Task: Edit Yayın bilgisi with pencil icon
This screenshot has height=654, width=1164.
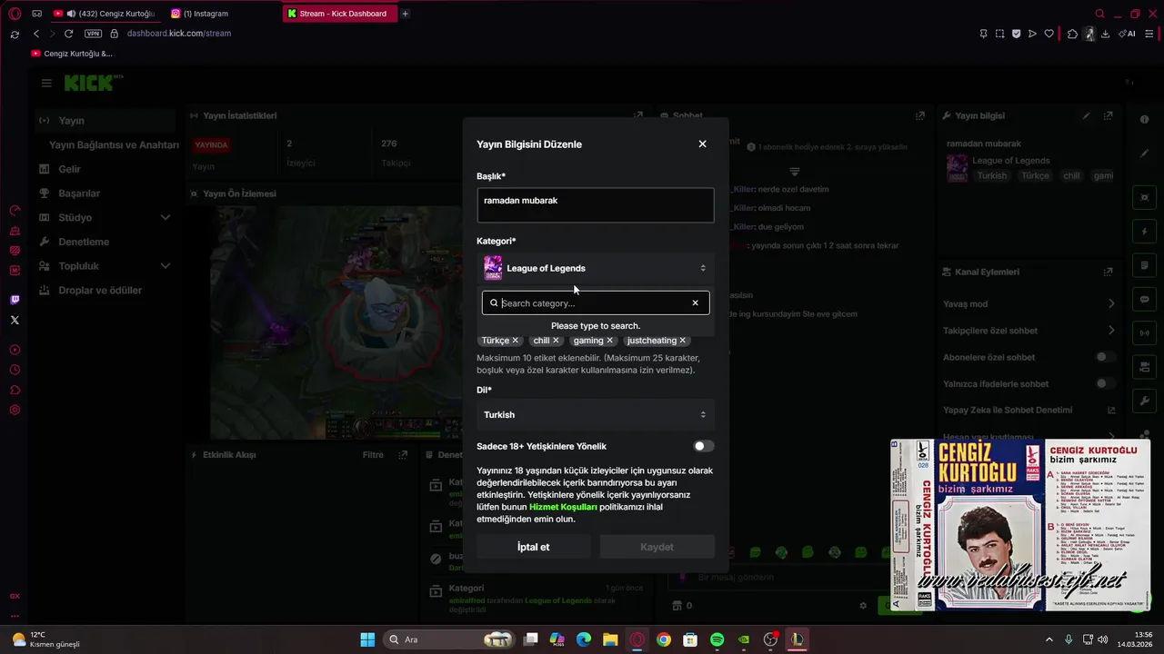Action: (x=1086, y=116)
